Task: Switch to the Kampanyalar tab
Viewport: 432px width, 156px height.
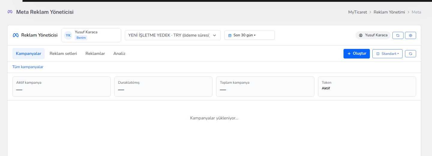Action: point(28,54)
